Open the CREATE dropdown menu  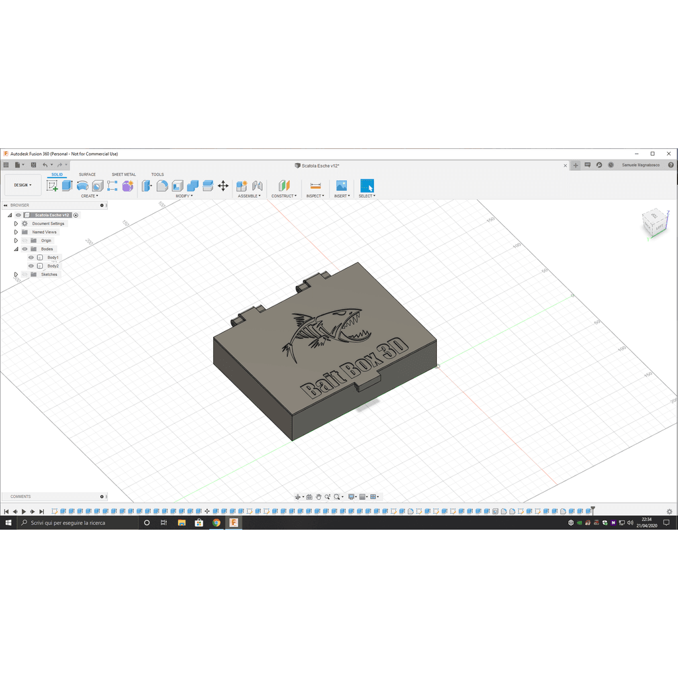(89, 196)
